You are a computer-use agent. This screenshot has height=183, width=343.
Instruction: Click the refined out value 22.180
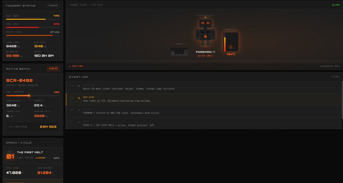[13, 56]
